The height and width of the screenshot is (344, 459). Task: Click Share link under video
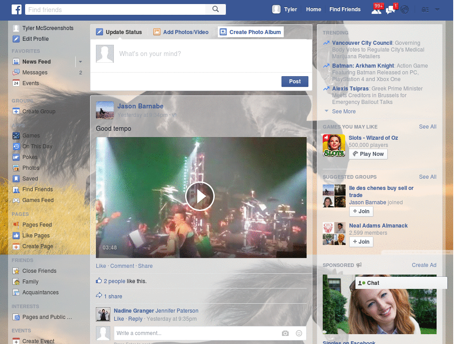point(145,266)
